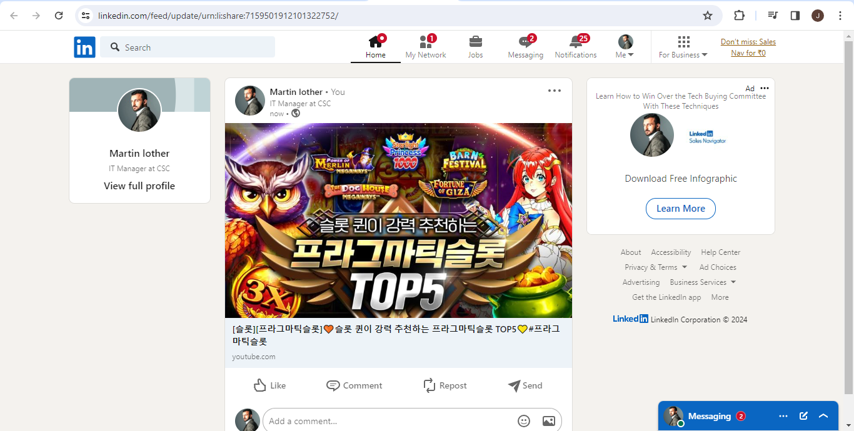The width and height of the screenshot is (854, 431).
Task: Open the Accessibility footer link
Action: 671,252
